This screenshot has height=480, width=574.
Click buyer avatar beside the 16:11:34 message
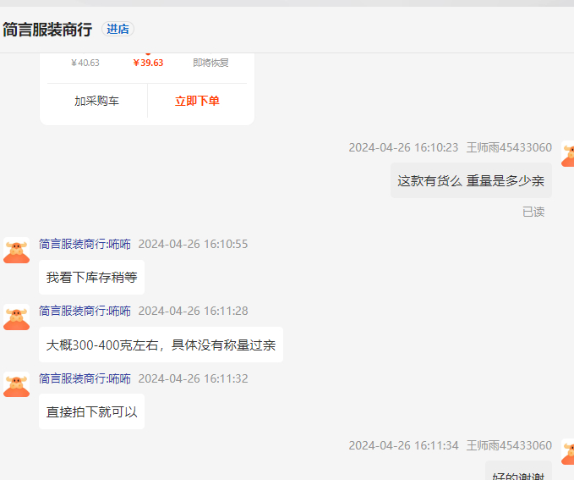point(568,451)
